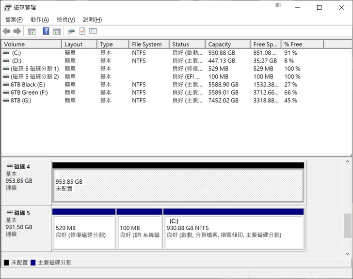Click the 35.27 GB free space cell
353x279 pixels.
click(265, 61)
